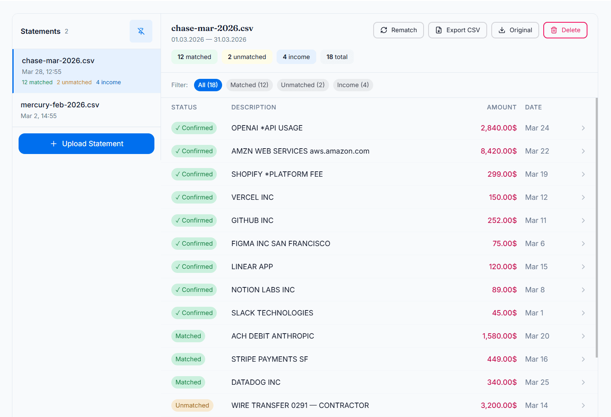This screenshot has height=417, width=611.
Task: Click the 12 matched summary badge
Action: coord(194,57)
